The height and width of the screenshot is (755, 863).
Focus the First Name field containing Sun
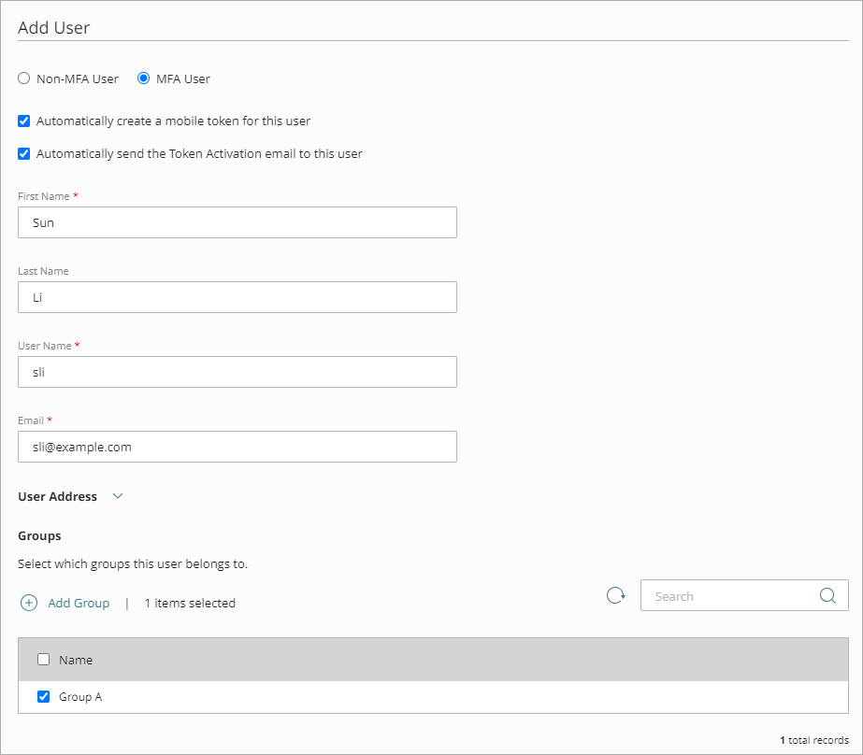coord(237,223)
